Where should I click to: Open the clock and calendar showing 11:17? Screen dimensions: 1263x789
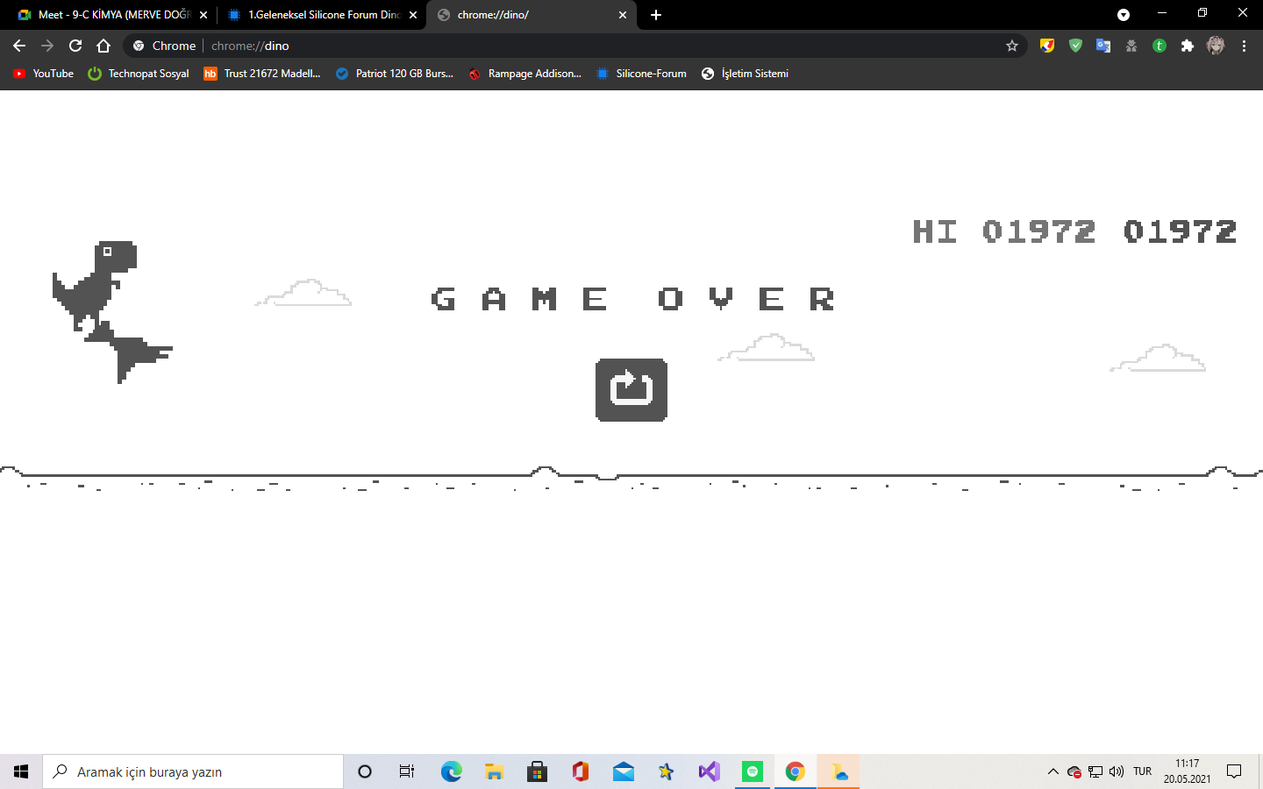pyautogui.click(x=1188, y=771)
